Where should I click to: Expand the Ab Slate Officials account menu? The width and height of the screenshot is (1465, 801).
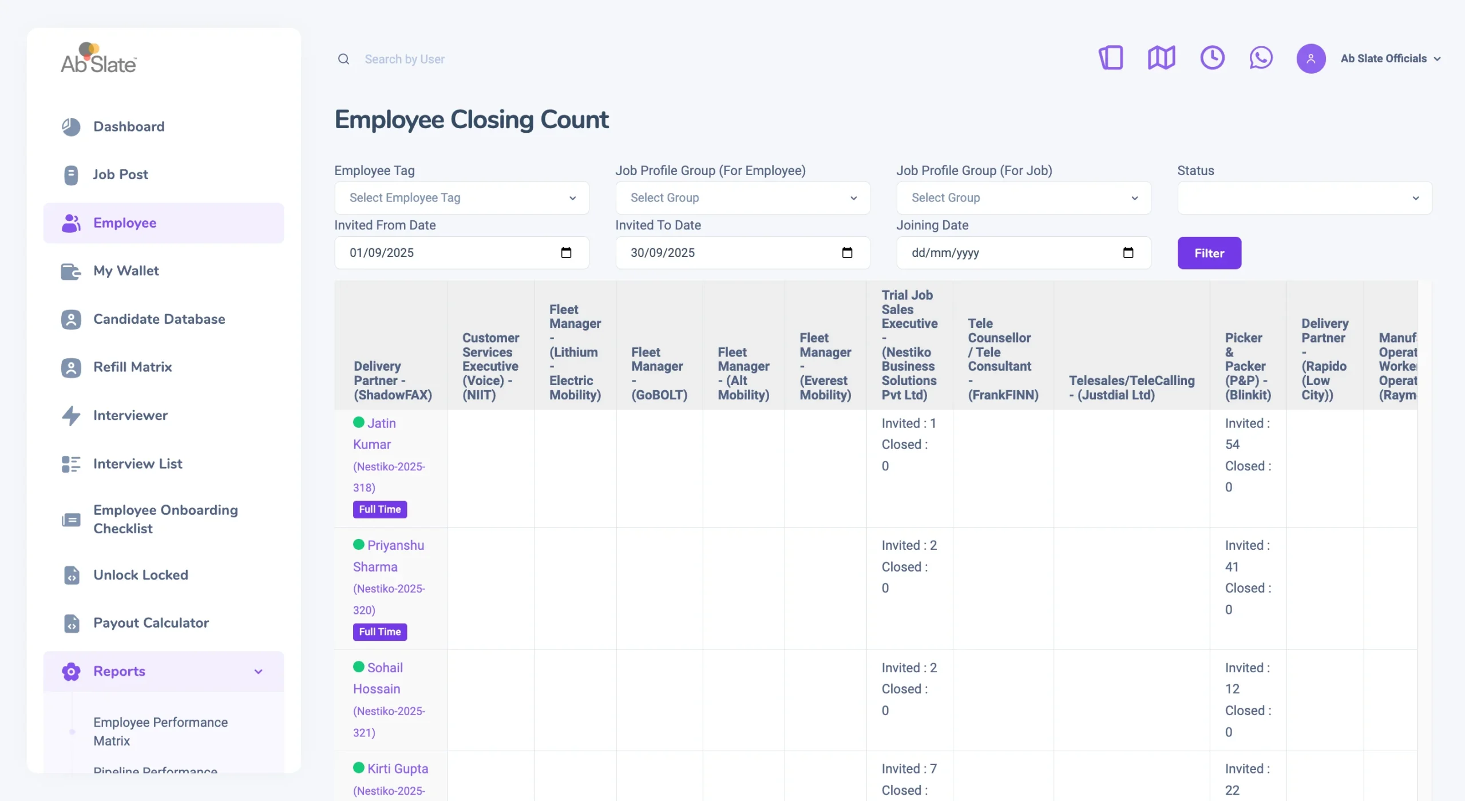(x=1390, y=58)
